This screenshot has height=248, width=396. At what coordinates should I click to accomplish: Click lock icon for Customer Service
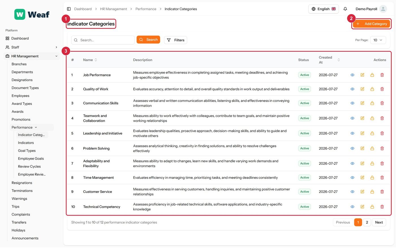pyautogui.click(x=372, y=192)
